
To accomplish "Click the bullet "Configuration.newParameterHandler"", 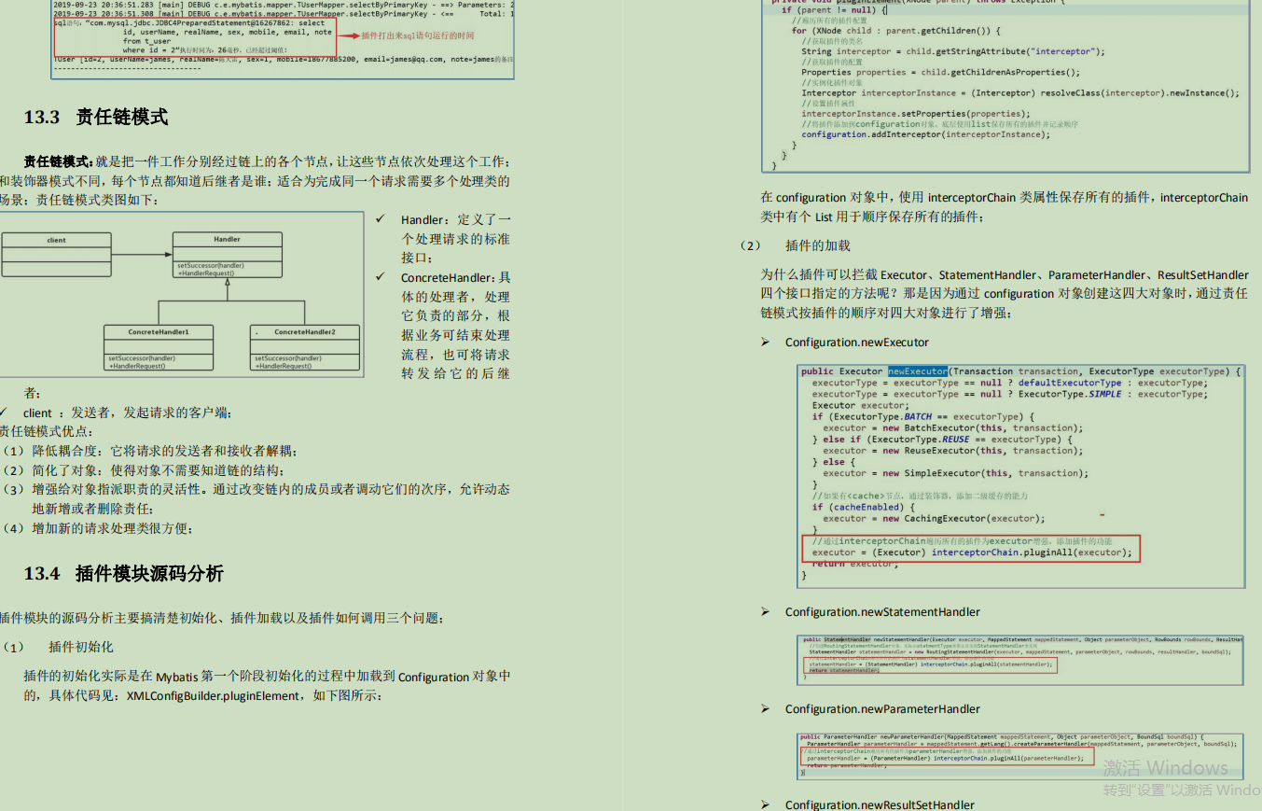I will tap(882, 709).
